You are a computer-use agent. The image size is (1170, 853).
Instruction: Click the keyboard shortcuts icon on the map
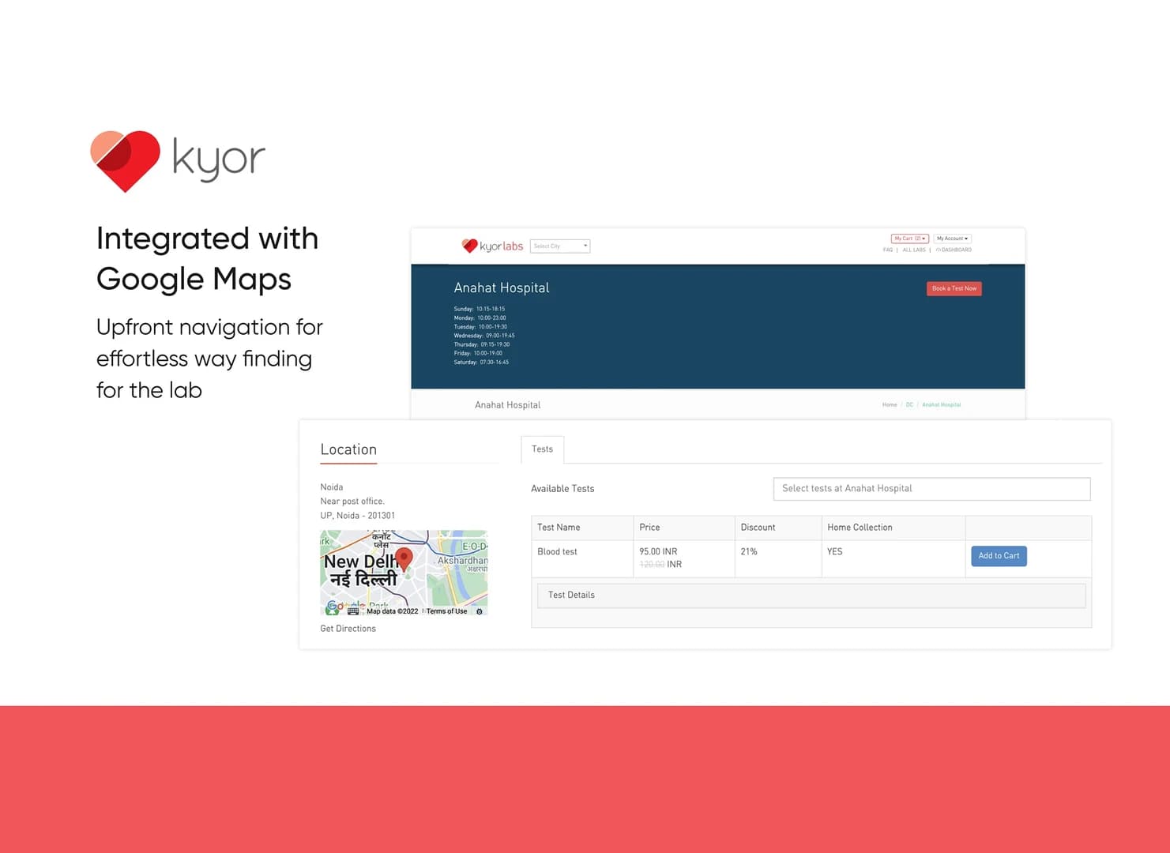coord(353,611)
